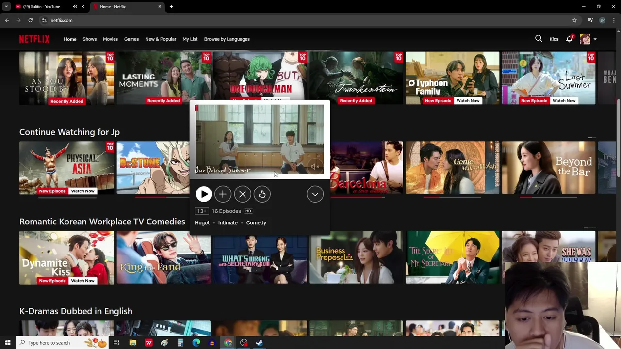
Task: Select Home in Netflix navigation
Action: (x=70, y=39)
